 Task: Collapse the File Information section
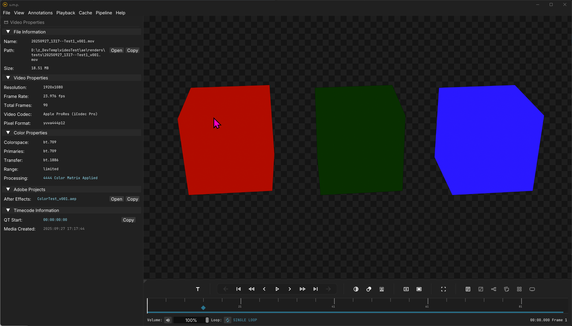click(8, 32)
